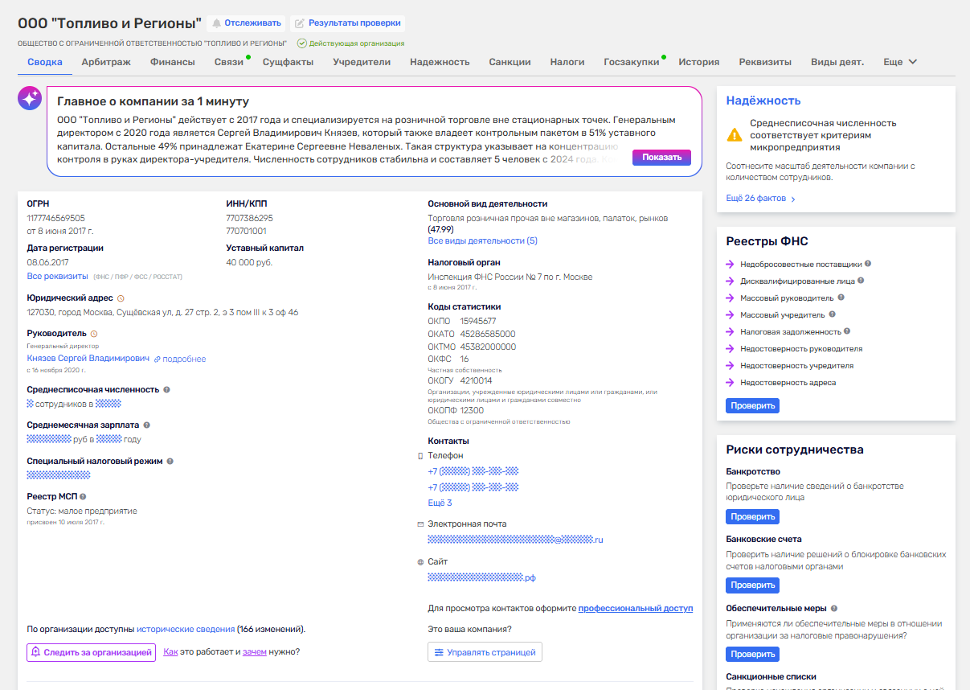Click the help icon beside Среднесписочная численность

pos(167,390)
